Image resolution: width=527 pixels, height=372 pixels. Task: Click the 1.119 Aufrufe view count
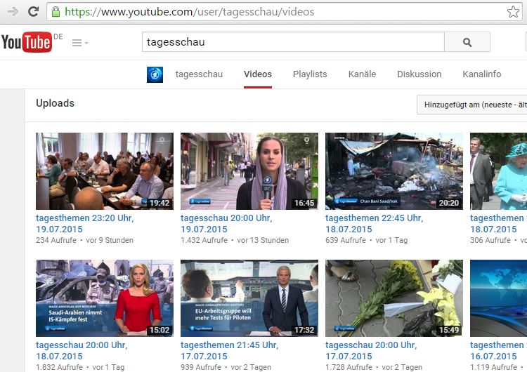(493, 367)
